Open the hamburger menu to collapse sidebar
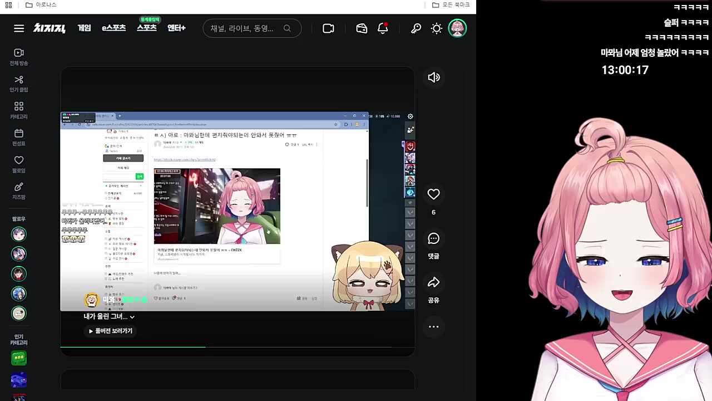Viewport: 712px width, 401px height. click(18, 28)
